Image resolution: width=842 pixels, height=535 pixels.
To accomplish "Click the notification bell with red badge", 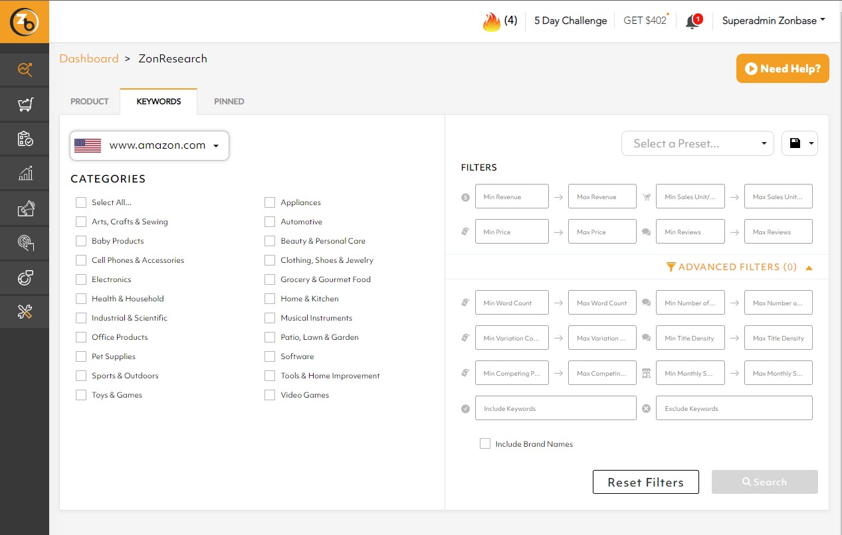I will point(693,21).
